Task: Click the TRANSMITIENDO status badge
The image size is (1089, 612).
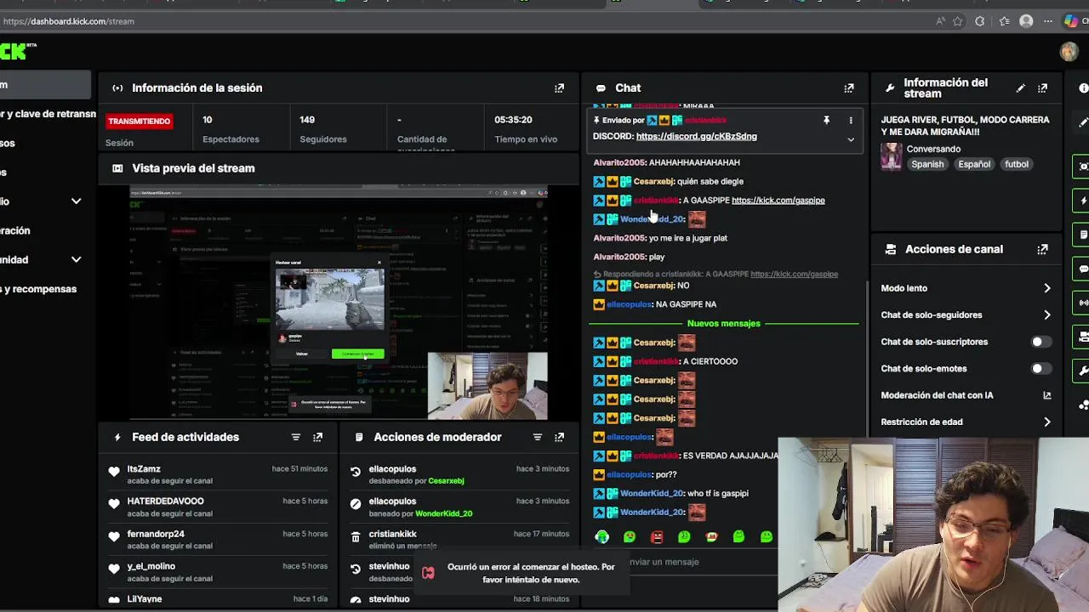Action: [x=139, y=122]
